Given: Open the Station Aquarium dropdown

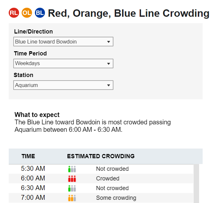Looking at the screenshot, I should pos(63,85).
